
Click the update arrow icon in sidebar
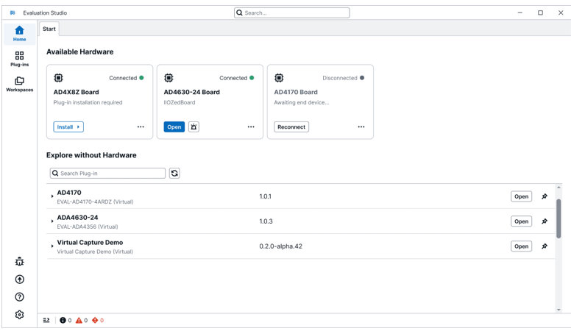tap(20, 280)
